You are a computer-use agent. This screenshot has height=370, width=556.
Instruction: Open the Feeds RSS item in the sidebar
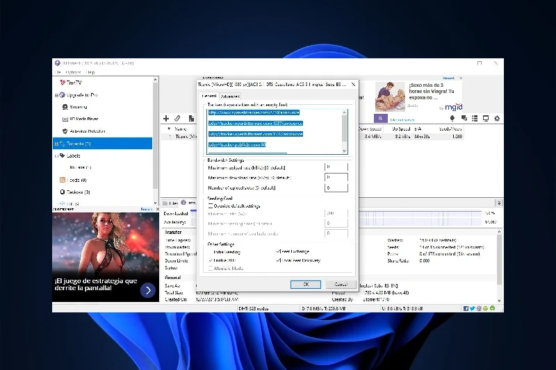point(76,180)
